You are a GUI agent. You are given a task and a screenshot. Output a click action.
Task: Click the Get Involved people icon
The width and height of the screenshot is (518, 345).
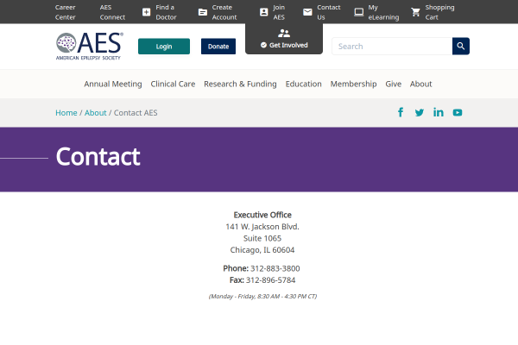pos(284,33)
